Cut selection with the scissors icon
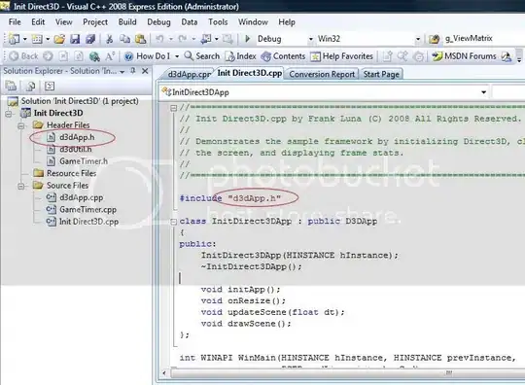This screenshot has height=385, width=525. coord(109,39)
